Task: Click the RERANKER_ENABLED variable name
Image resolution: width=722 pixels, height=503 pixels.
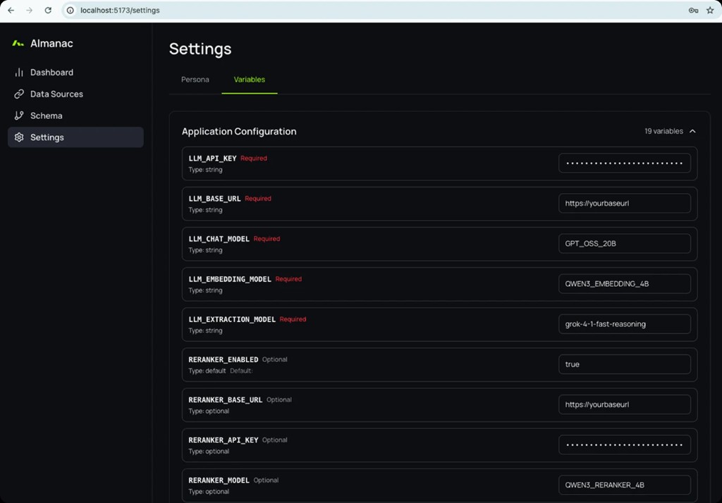Action: click(224, 359)
